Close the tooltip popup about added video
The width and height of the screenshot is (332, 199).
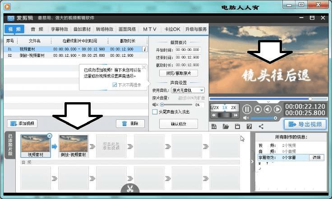click(x=144, y=67)
